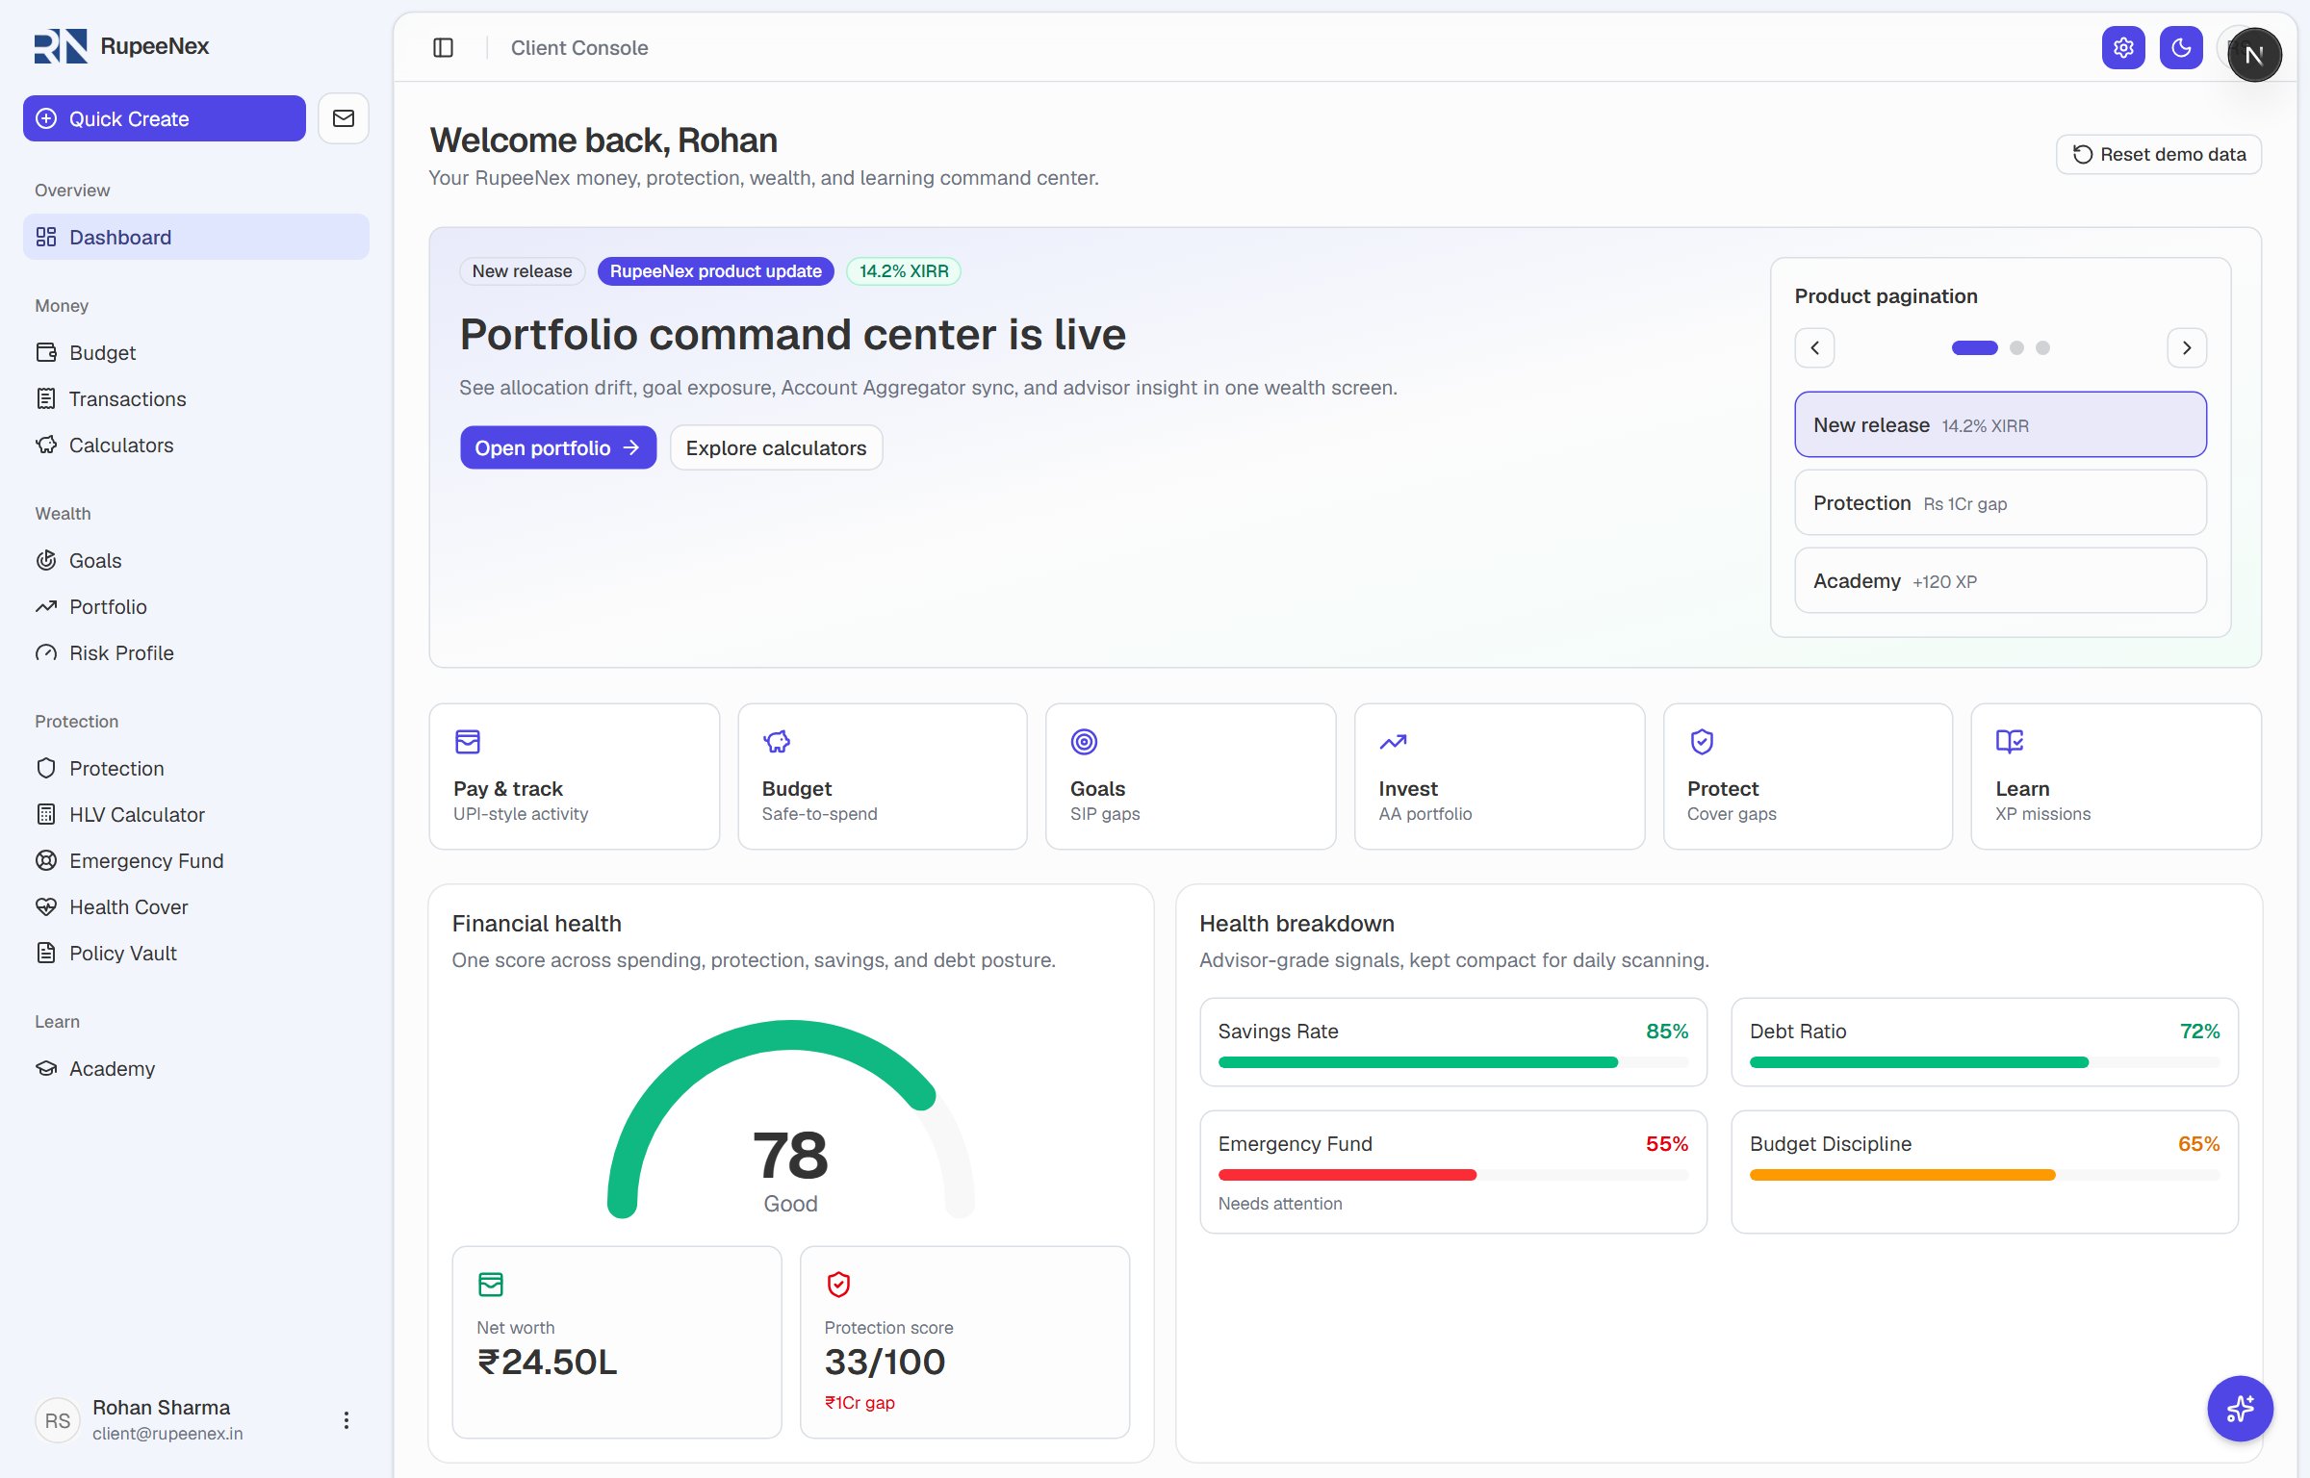Click the Invest trending arrow icon
Screen dimensions: 2310x1478
[x=1393, y=742]
